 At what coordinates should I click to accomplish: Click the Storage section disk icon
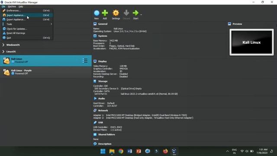95,81
